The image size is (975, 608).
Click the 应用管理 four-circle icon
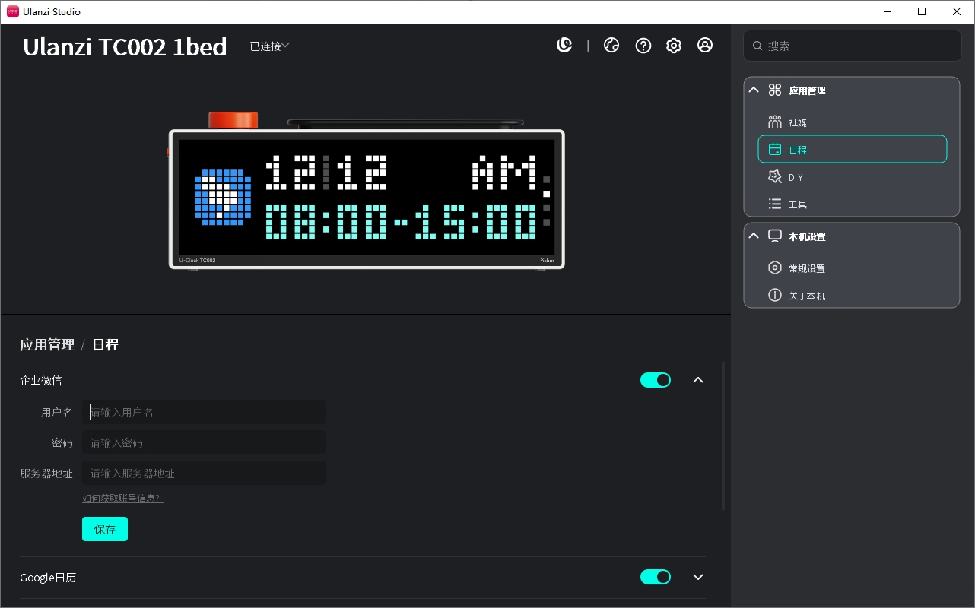(x=775, y=90)
